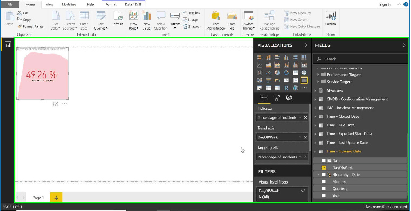This screenshot has height=211, width=411.
Task: Open the Analytics magnifier pane
Action: [289, 98]
